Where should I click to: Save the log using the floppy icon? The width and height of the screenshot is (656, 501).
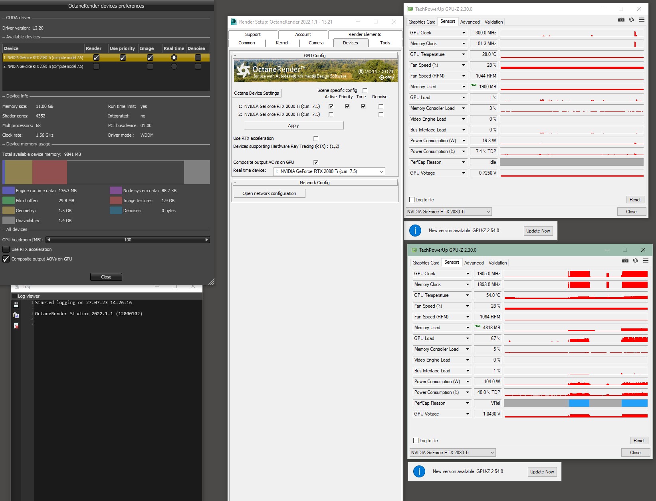click(16, 305)
